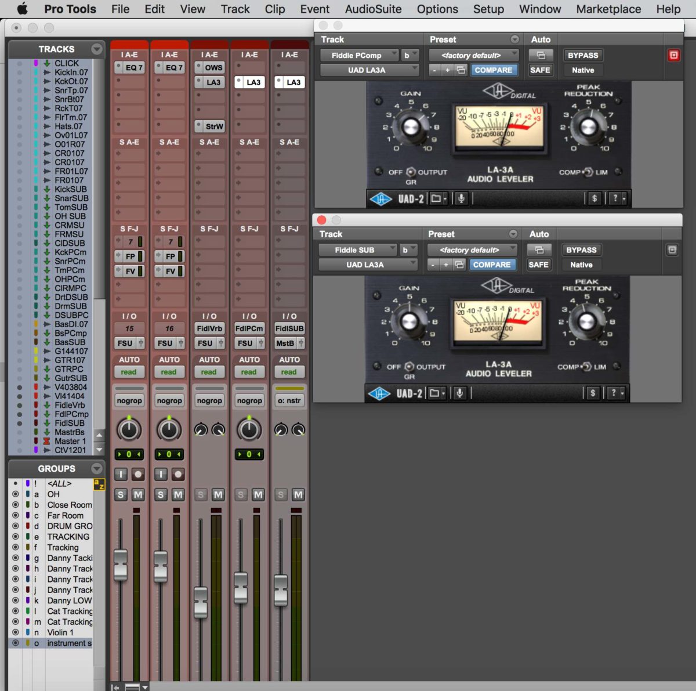This screenshot has height=691, width=696.
Task: Open plug-in automation enable icon in Fiddle SUB window
Action: (x=539, y=250)
